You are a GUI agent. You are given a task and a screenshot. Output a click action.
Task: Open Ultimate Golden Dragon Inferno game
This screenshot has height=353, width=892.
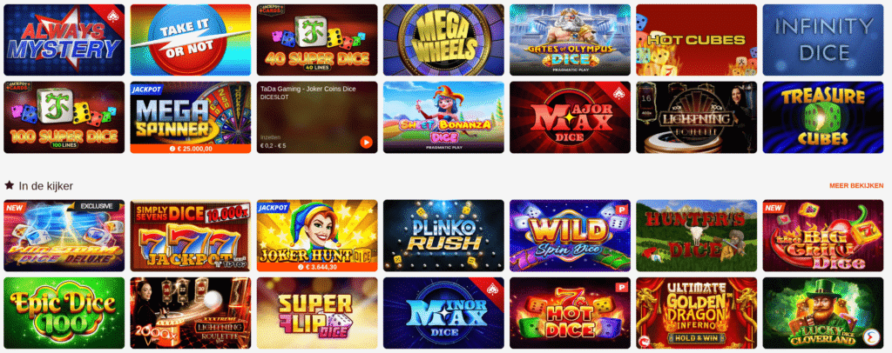click(696, 313)
